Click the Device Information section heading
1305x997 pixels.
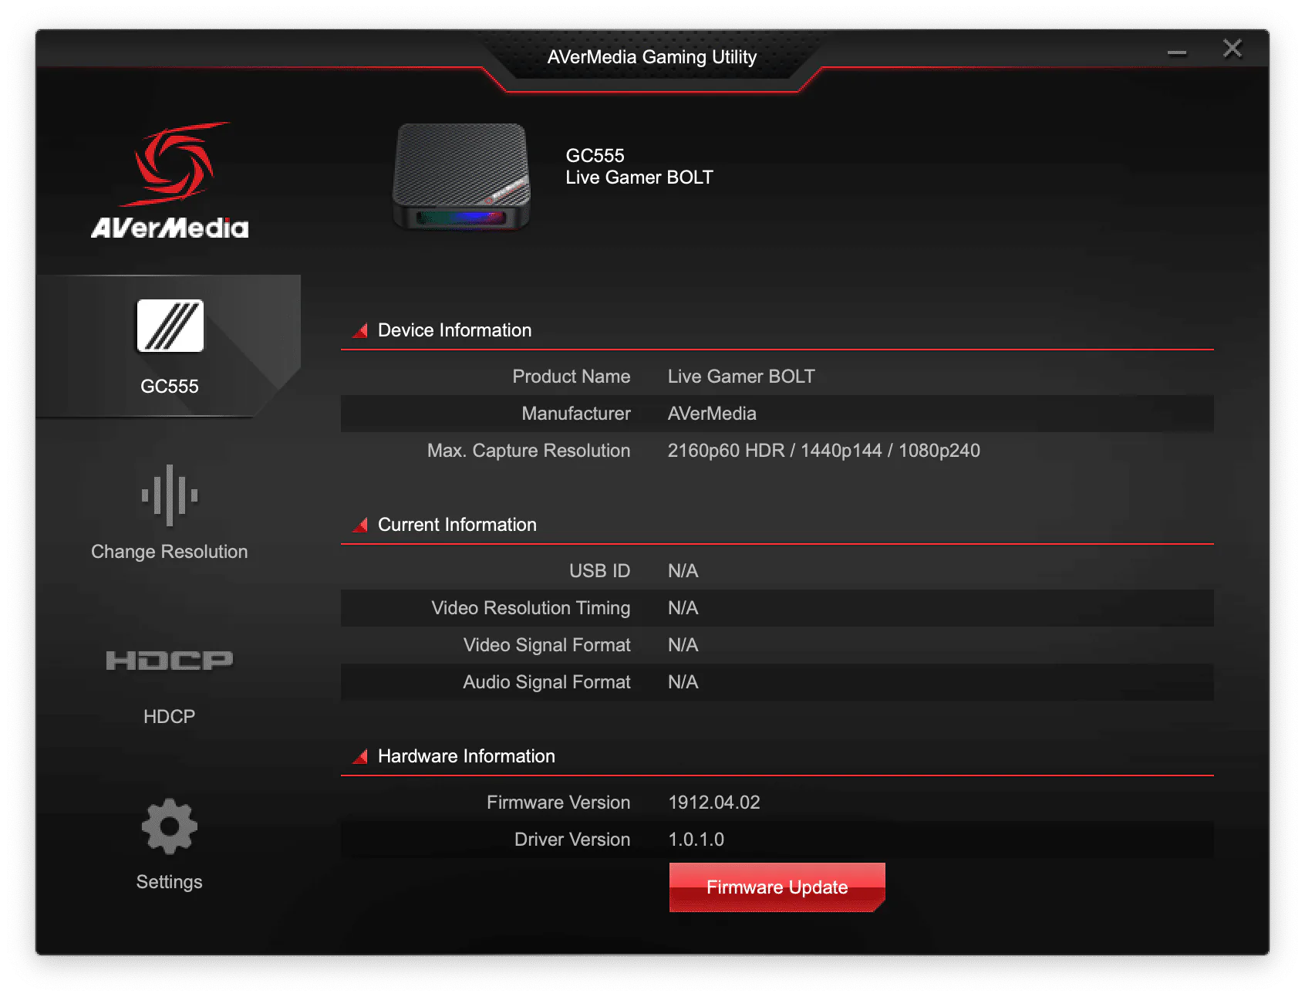[454, 330]
